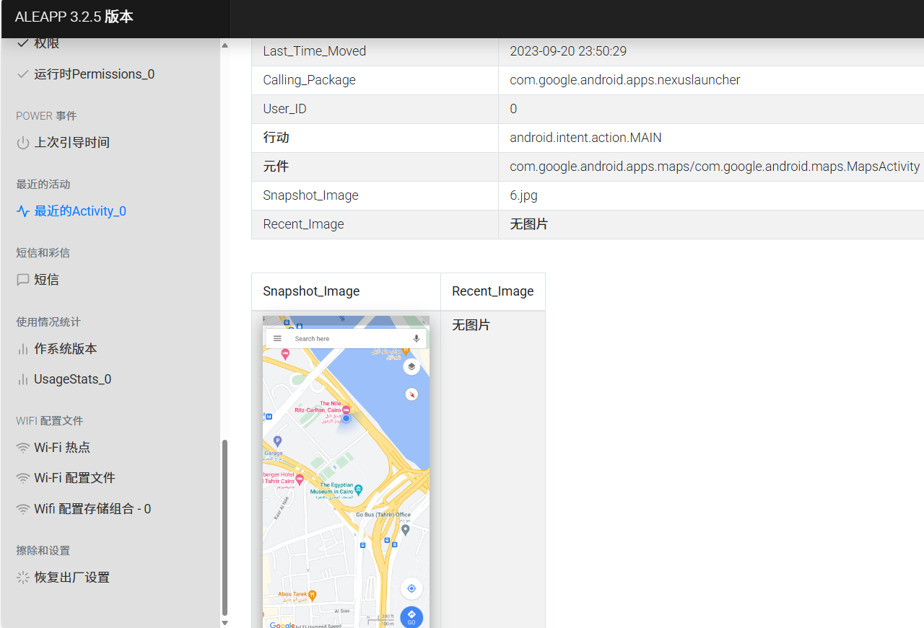Click the wifi icon for Wifi 配置存储组合 - 0
Image resolution: width=924 pixels, height=628 pixels.
pos(22,509)
